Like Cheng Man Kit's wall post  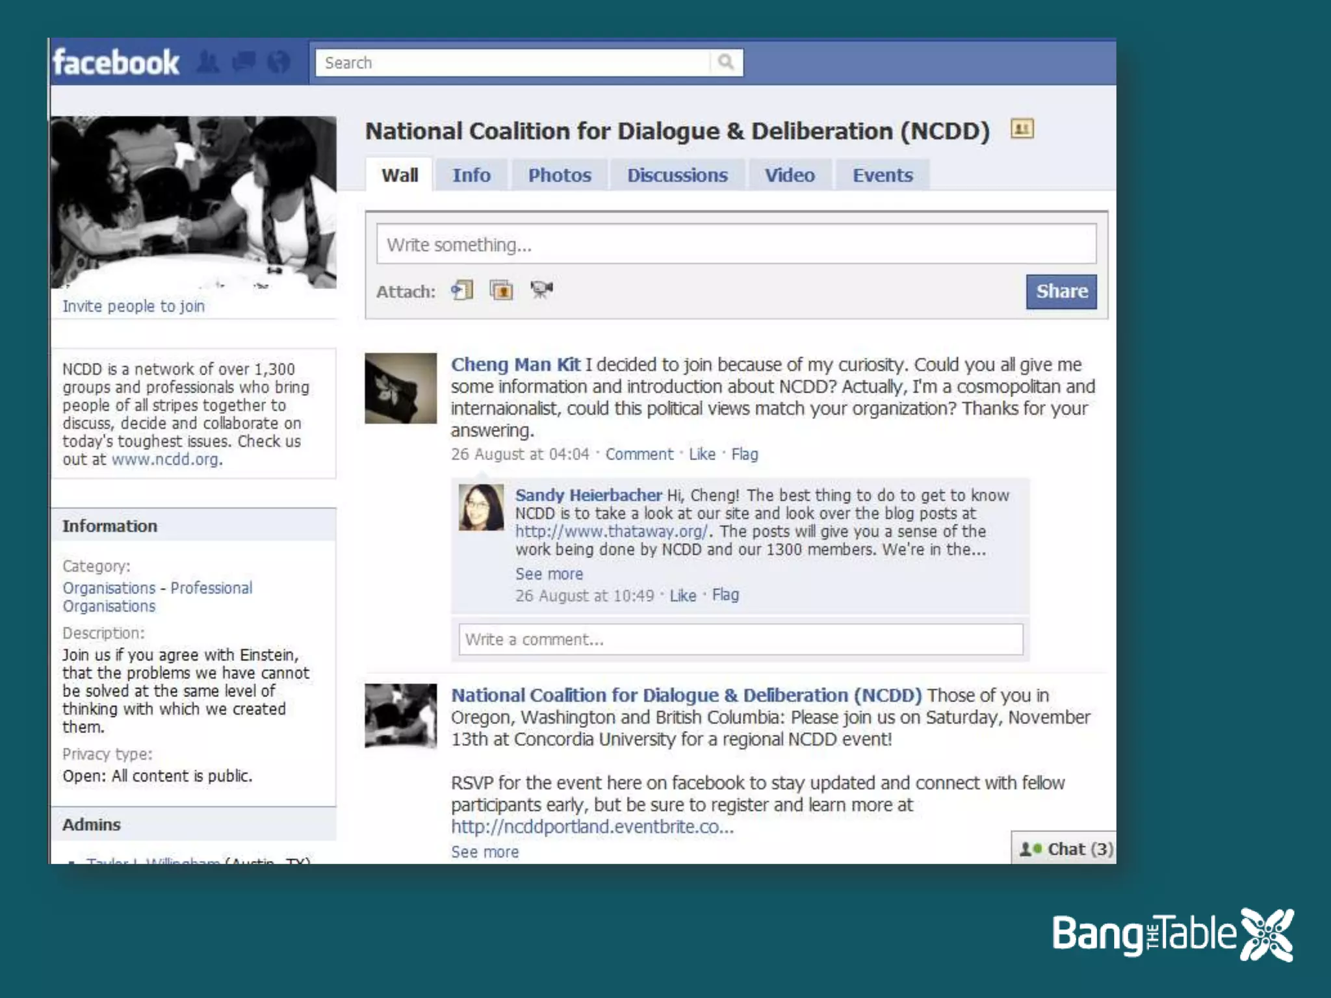click(702, 454)
